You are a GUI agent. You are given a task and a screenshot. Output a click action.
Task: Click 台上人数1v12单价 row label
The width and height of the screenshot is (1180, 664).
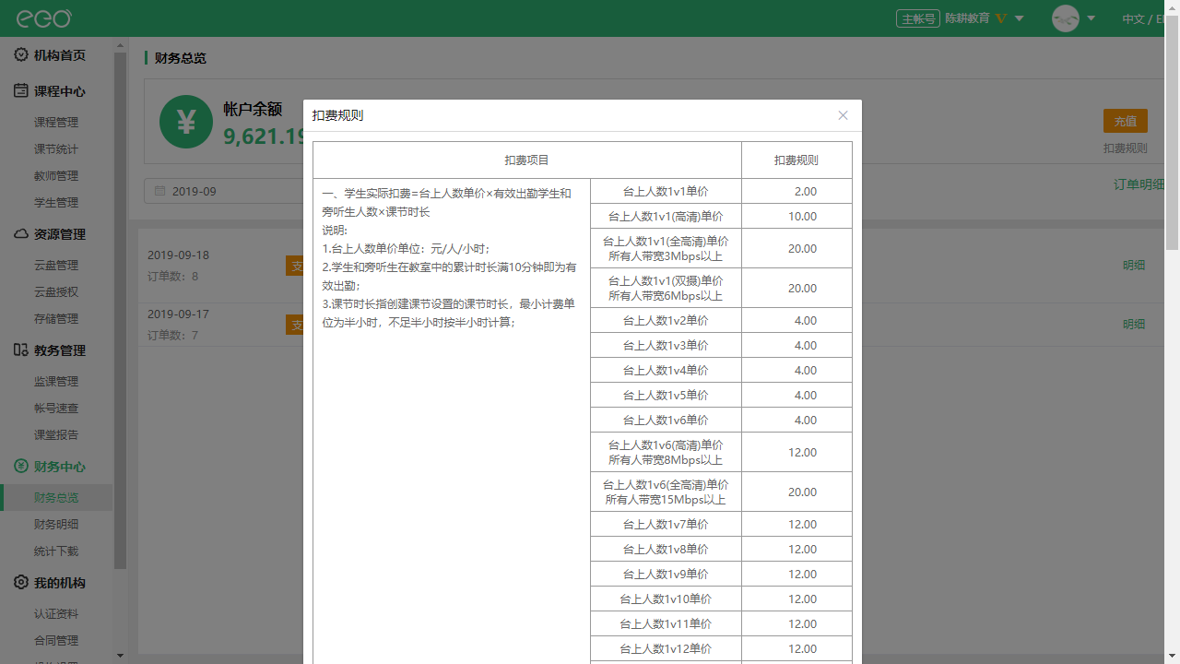click(x=666, y=648)
